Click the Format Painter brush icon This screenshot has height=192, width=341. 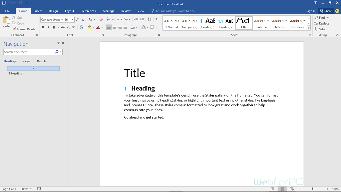click(x=14, y=29)
